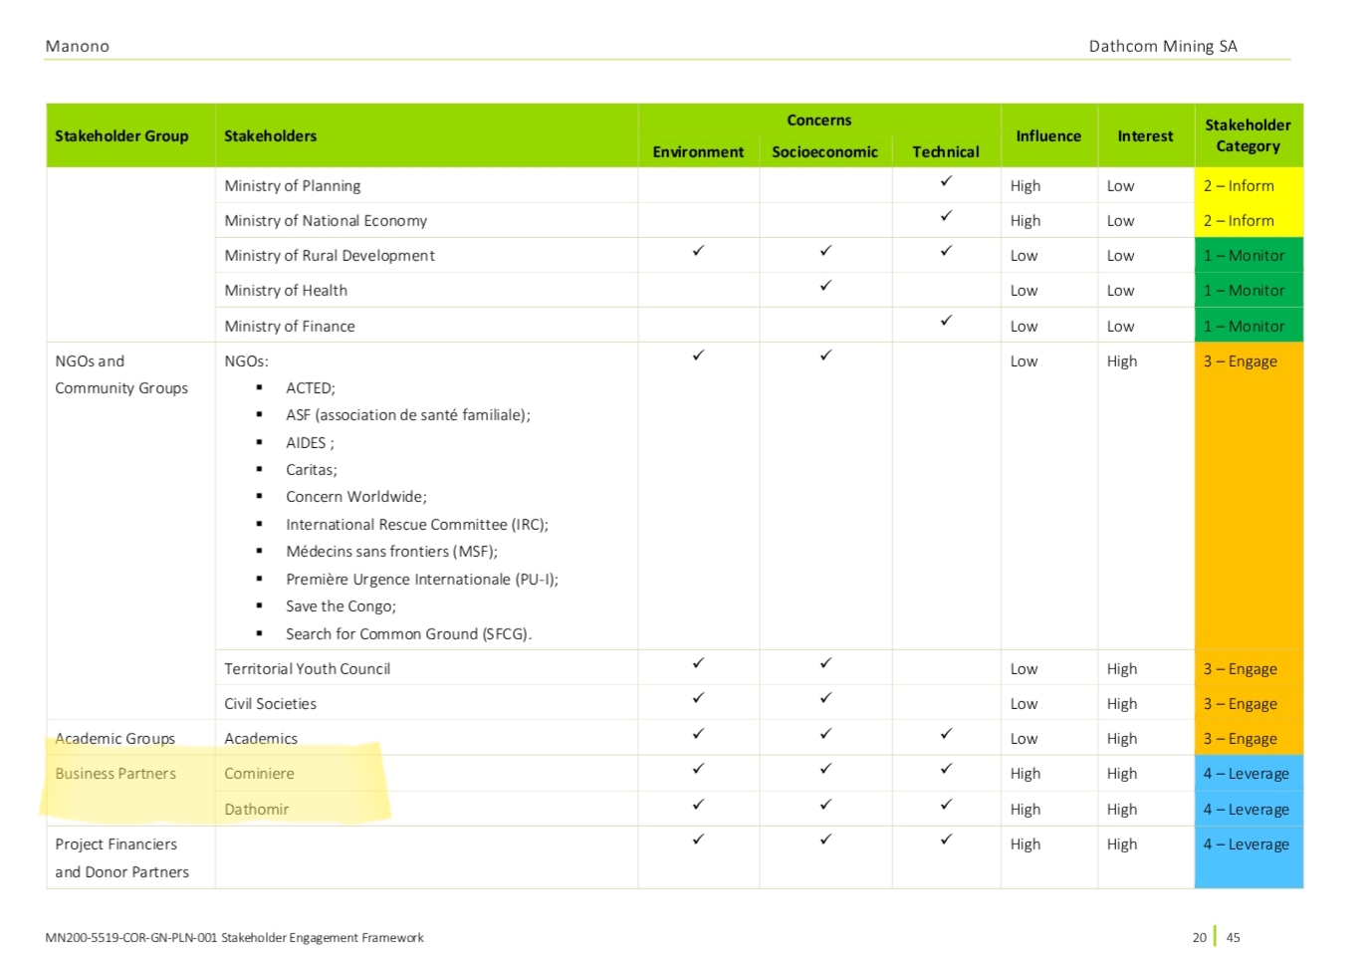This screenshot has height=966, width=1372.
Task: Click the Influence column header
Action: coord(1047,136)
